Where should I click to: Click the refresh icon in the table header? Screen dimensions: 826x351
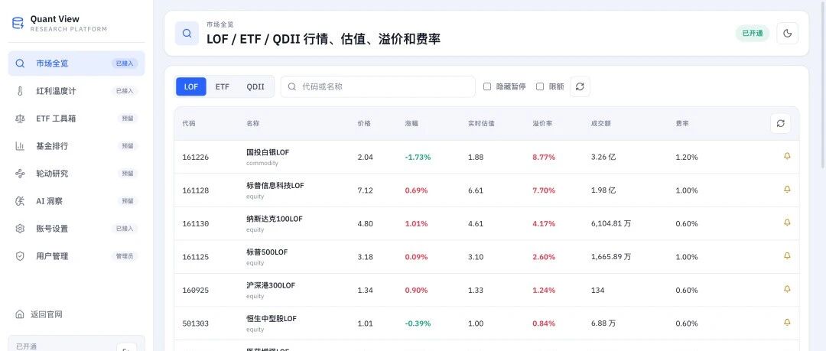coord(780,123)
